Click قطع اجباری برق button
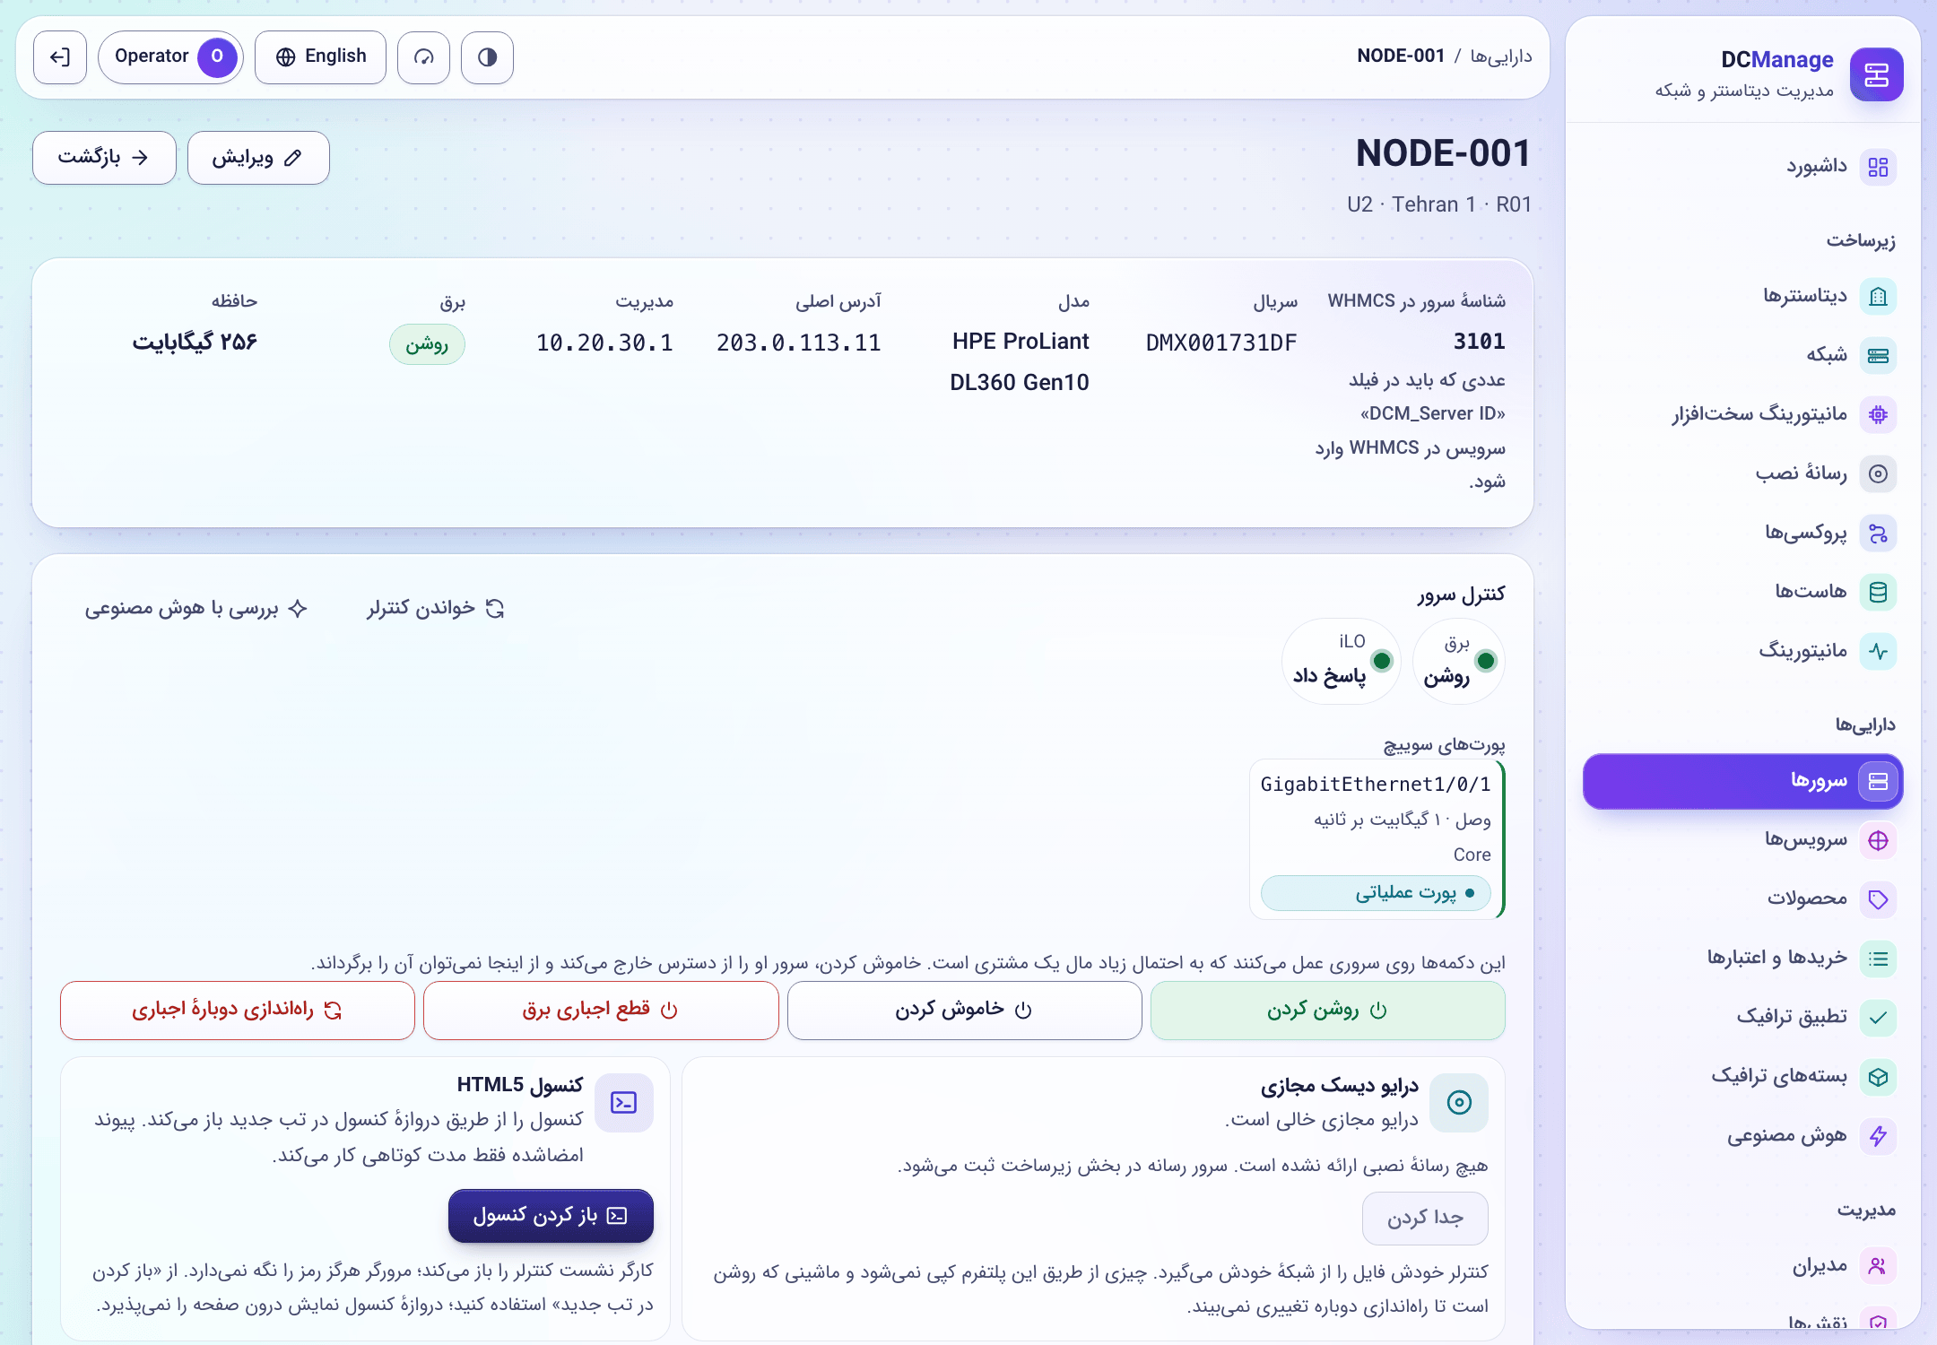 point(601,1011)
